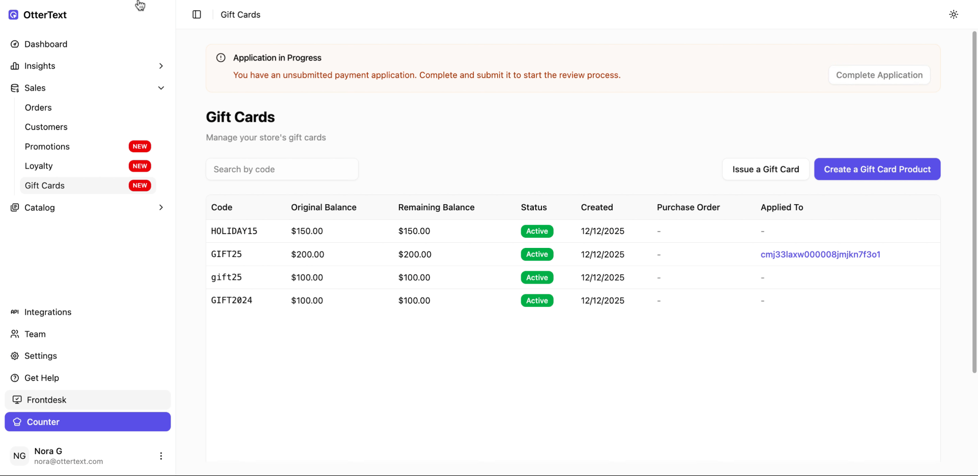Toggle the sidebar panel icon
Screen dimensions: 978x476
point(197,15)
